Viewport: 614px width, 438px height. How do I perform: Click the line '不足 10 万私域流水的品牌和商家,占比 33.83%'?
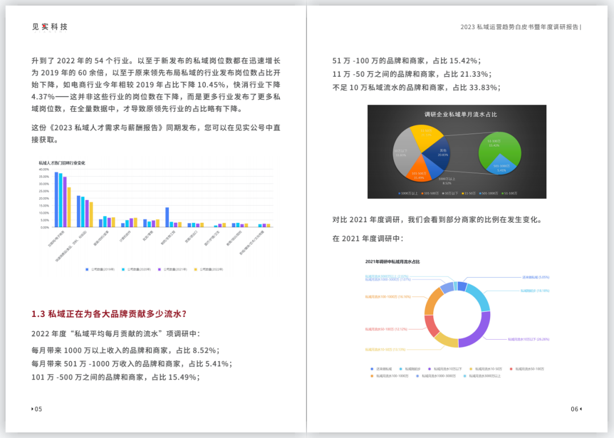[417, 87]
